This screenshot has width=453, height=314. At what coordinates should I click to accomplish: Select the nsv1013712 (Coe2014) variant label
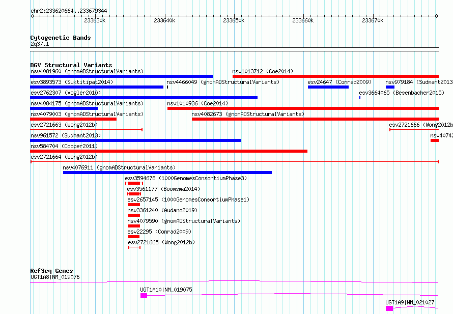coord(263,71)
